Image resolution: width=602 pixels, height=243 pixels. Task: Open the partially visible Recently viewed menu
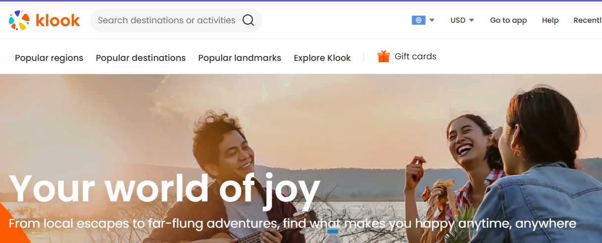click(x=587, y=20)
